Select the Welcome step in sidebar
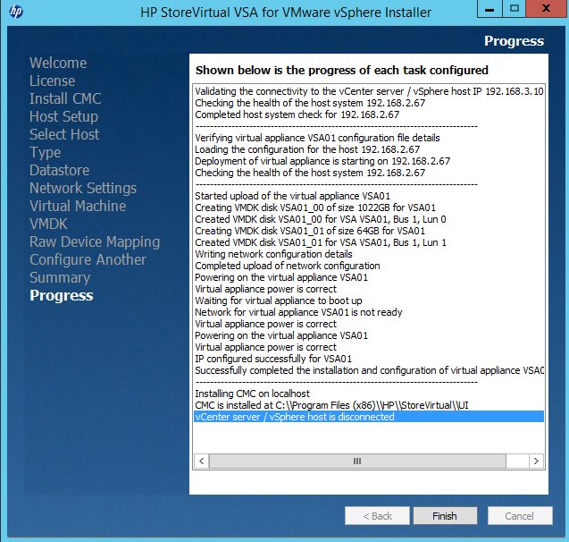The image size is (569, 542). click(58, 63)
